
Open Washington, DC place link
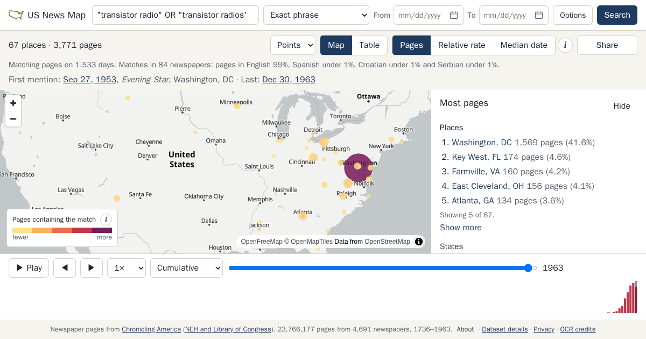[x=482, y=143]
